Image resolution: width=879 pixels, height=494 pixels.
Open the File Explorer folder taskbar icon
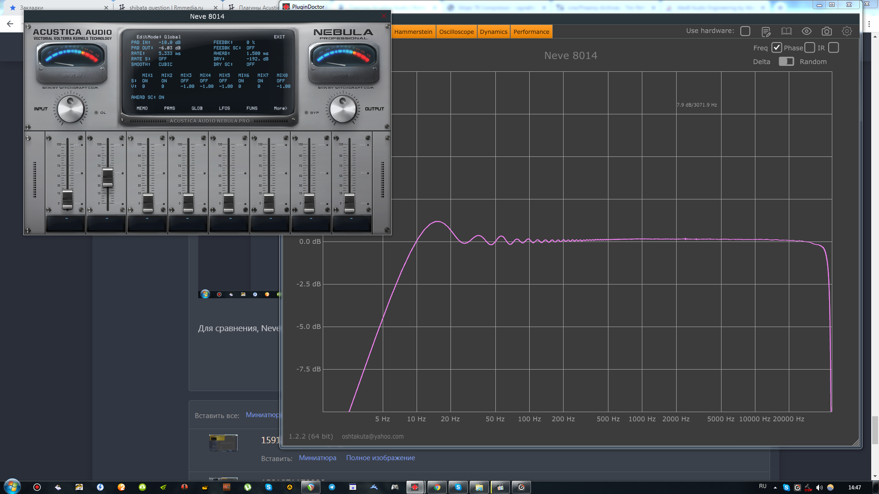pos(479,487)
